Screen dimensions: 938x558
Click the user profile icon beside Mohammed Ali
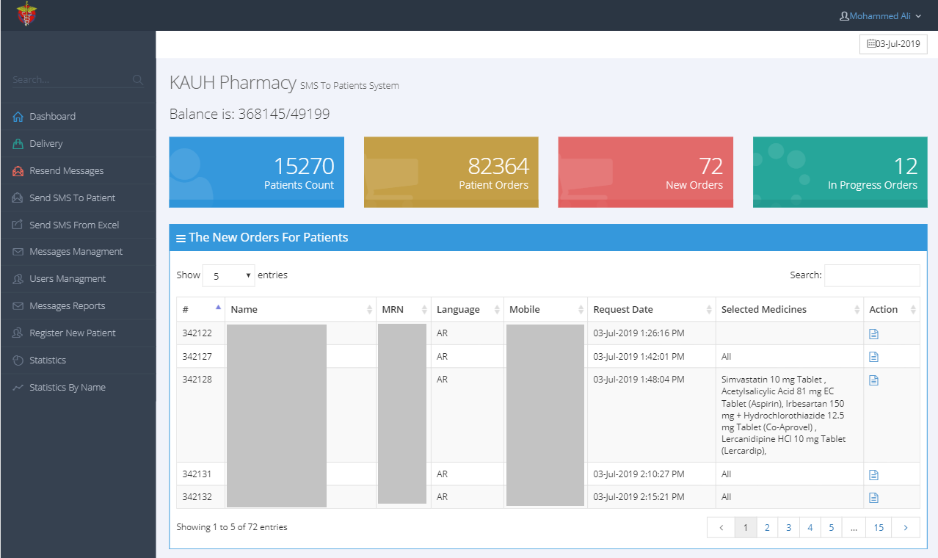[x=844, y=16]
